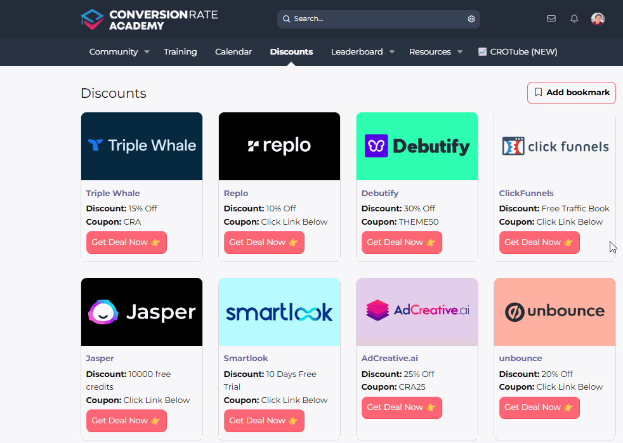Get Deal Now for Replo
Viewport: 623px width, 443px height.
(x=264, y=242)
